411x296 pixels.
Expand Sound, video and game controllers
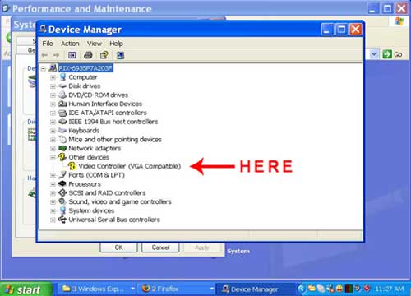pos(53,202)
